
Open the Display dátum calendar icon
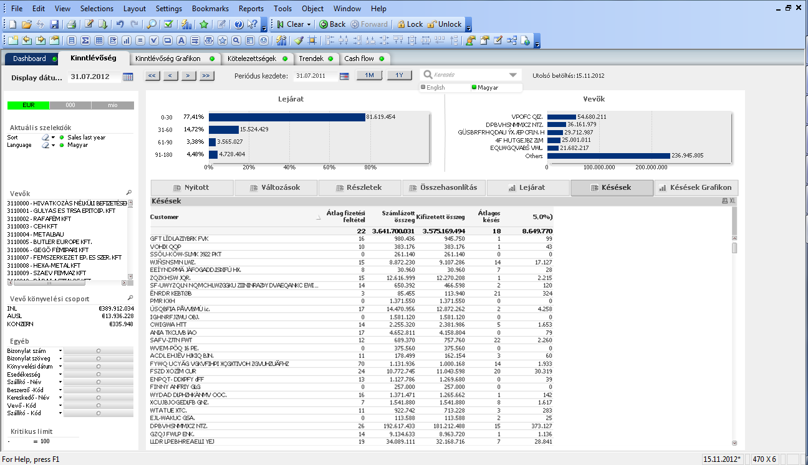128,77
